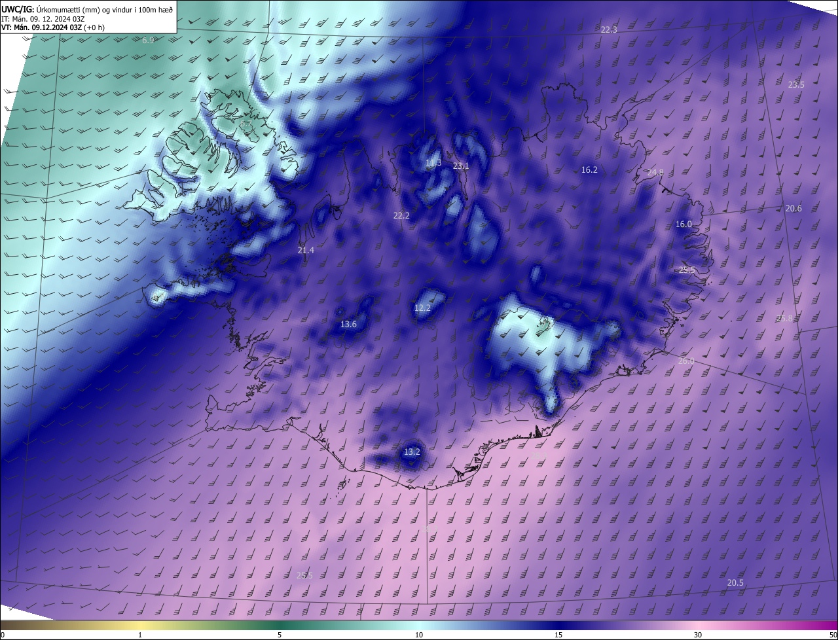The width and height of the screenshot is (838, 640).
Task: Click the 22.2 value label on the map
Action: (x=401, y=215)
